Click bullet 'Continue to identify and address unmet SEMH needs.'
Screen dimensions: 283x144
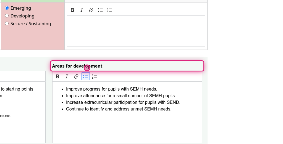(119, 109)
